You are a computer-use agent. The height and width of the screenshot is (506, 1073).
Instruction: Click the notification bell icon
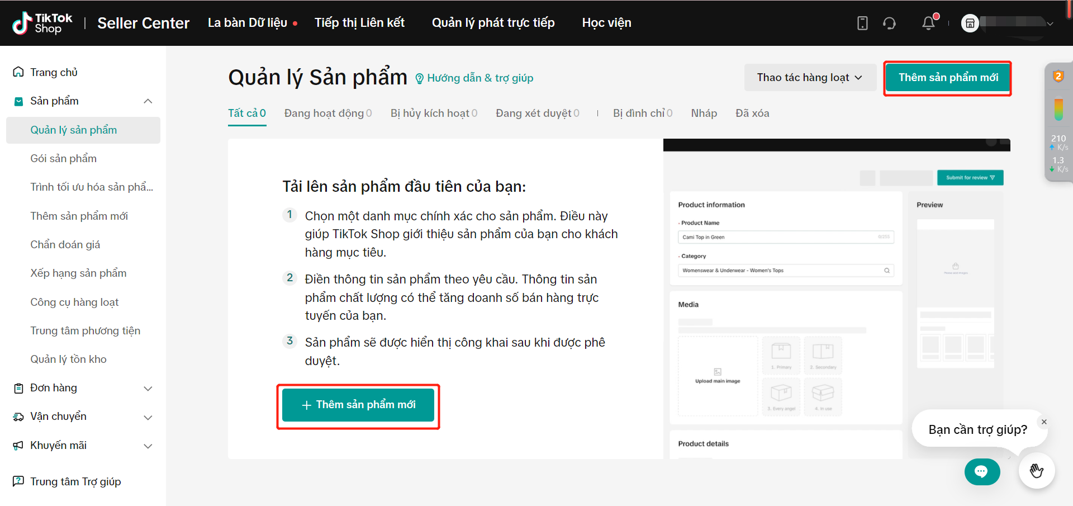928,23
